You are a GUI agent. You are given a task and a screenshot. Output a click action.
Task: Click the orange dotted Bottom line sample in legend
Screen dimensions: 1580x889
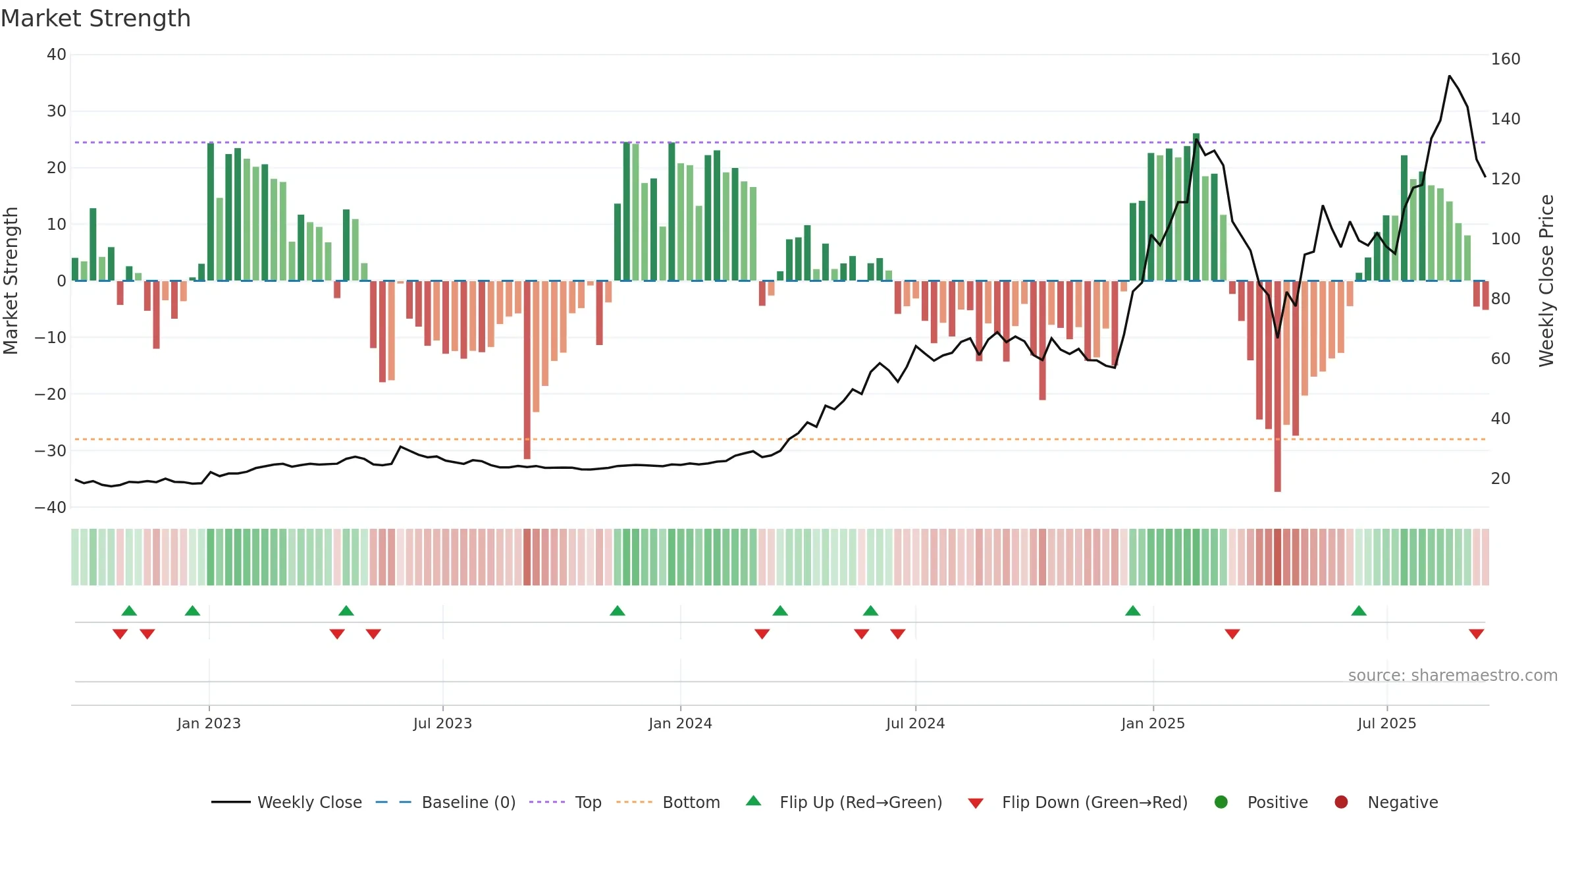tap(634, 802)
